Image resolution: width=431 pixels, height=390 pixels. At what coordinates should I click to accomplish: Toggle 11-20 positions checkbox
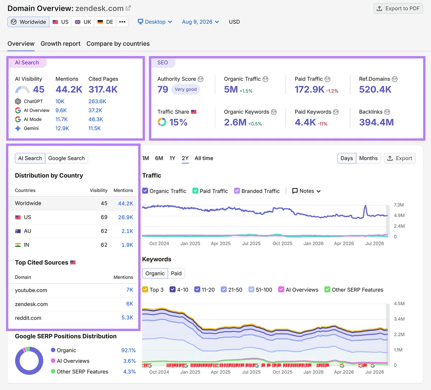(197, 290)
